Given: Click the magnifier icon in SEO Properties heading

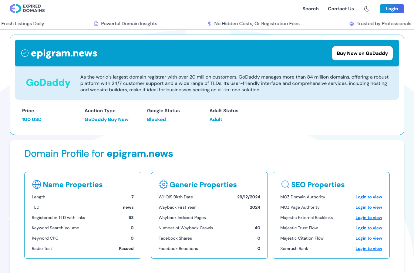Looking at the screenshot, I should pyautogui.click(x=285, y=184).
